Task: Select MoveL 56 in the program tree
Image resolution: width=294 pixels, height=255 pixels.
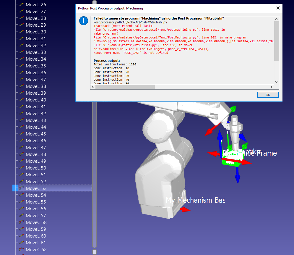Action: 36,209
